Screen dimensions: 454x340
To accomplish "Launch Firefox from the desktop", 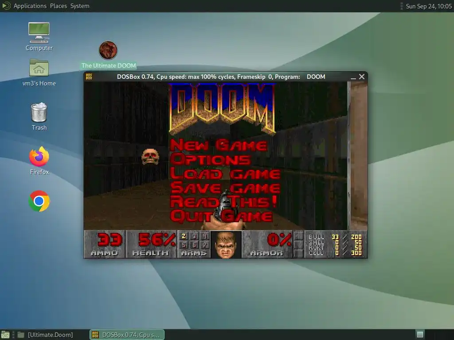I will pyautogui.click(x=39, y=161).
